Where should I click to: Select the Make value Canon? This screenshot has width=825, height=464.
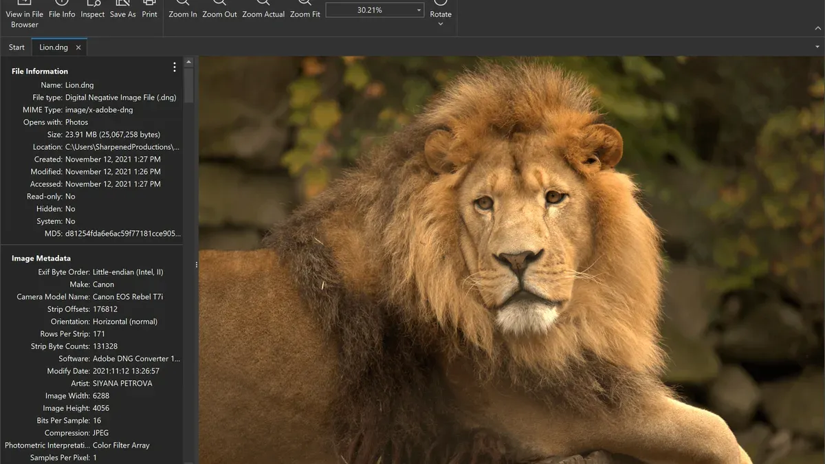[103, 285]
